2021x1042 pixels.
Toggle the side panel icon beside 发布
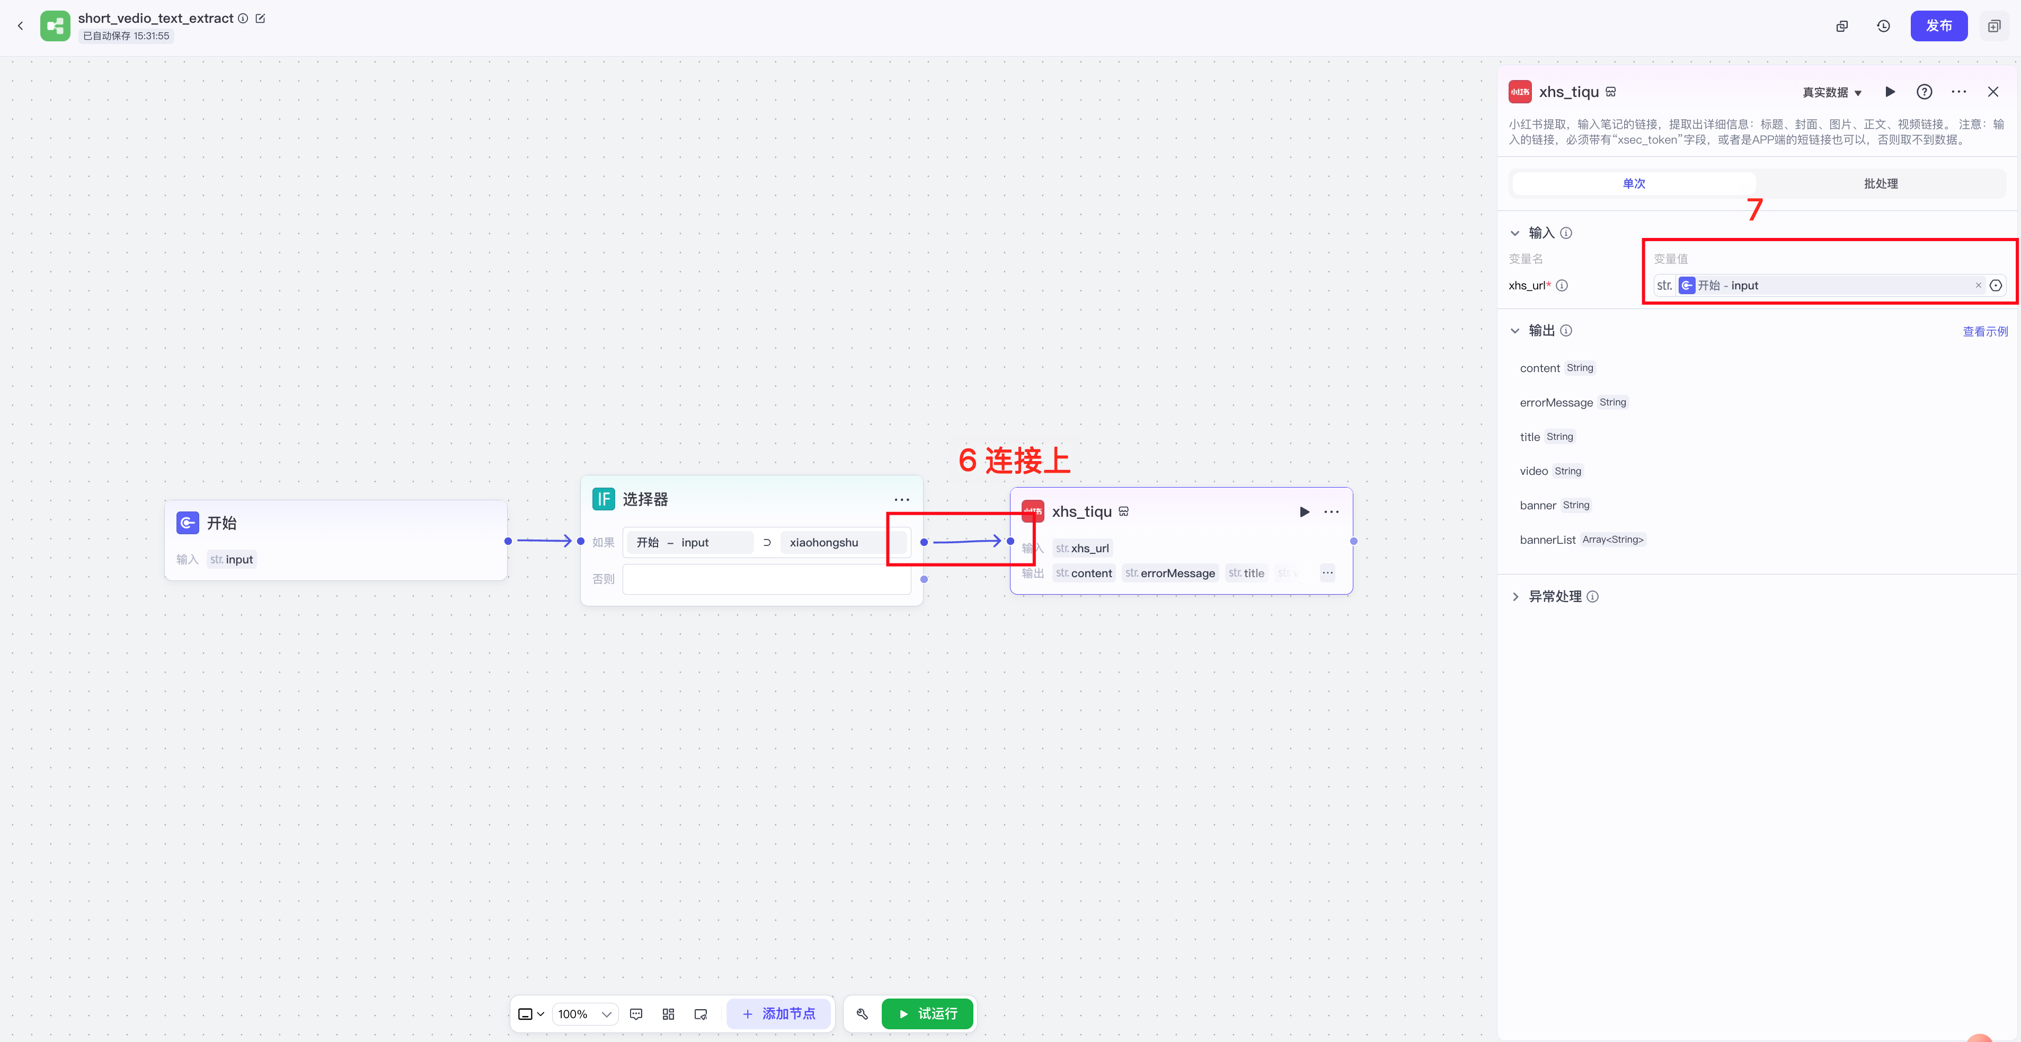pos(1995,26)
